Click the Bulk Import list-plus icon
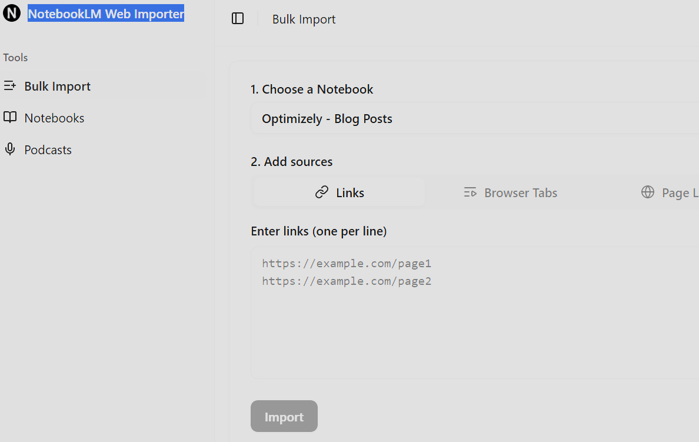This screenshot has height=442, width=699. (x=10, y=86)
